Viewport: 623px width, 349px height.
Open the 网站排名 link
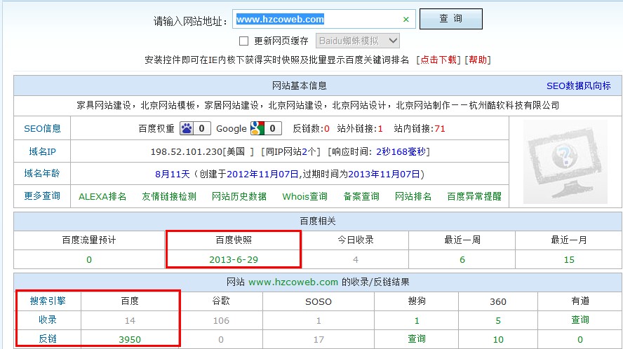413,196
